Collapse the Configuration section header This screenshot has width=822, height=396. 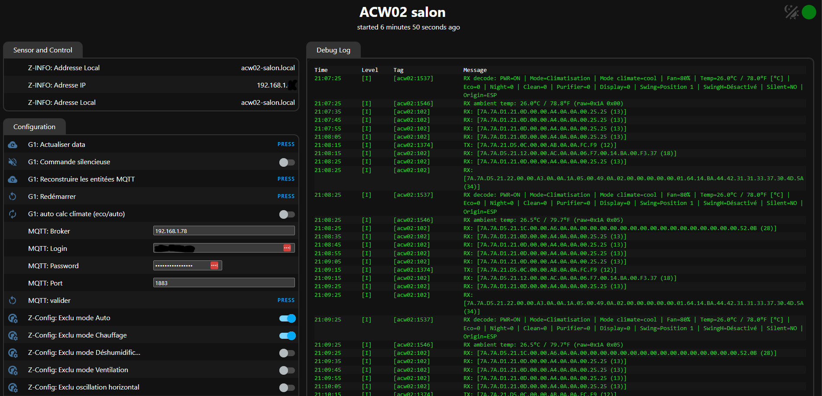point(35,127)
